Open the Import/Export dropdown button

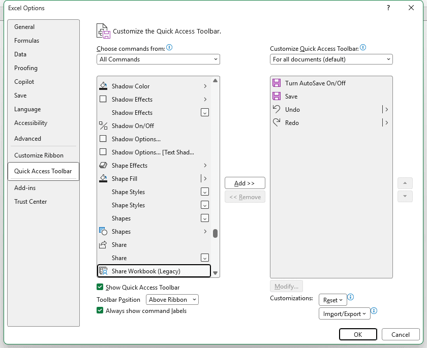pyautogui.click(x=344, y=314)
